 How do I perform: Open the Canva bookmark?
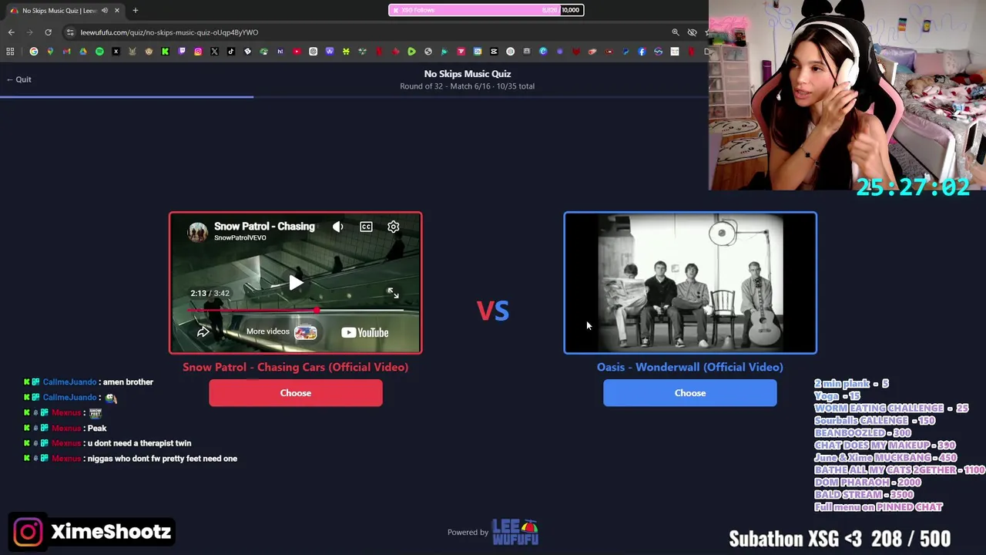point(543,52)
